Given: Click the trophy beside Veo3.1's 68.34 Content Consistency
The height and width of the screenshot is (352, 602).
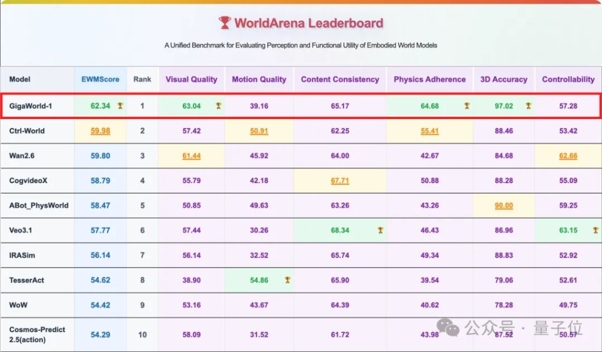Looking at the screenshot, I should (x=380, y=231).
